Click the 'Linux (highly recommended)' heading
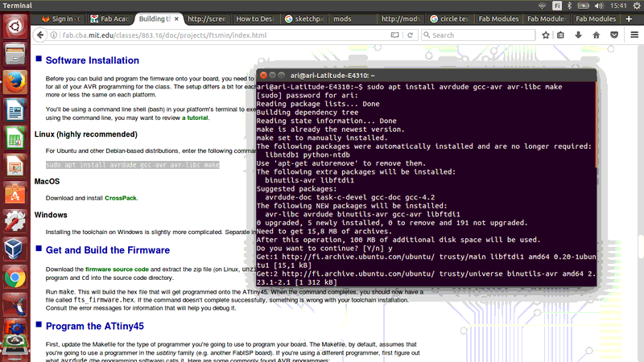This screenshot has width=644, height=362. click(x=86, y=134)
